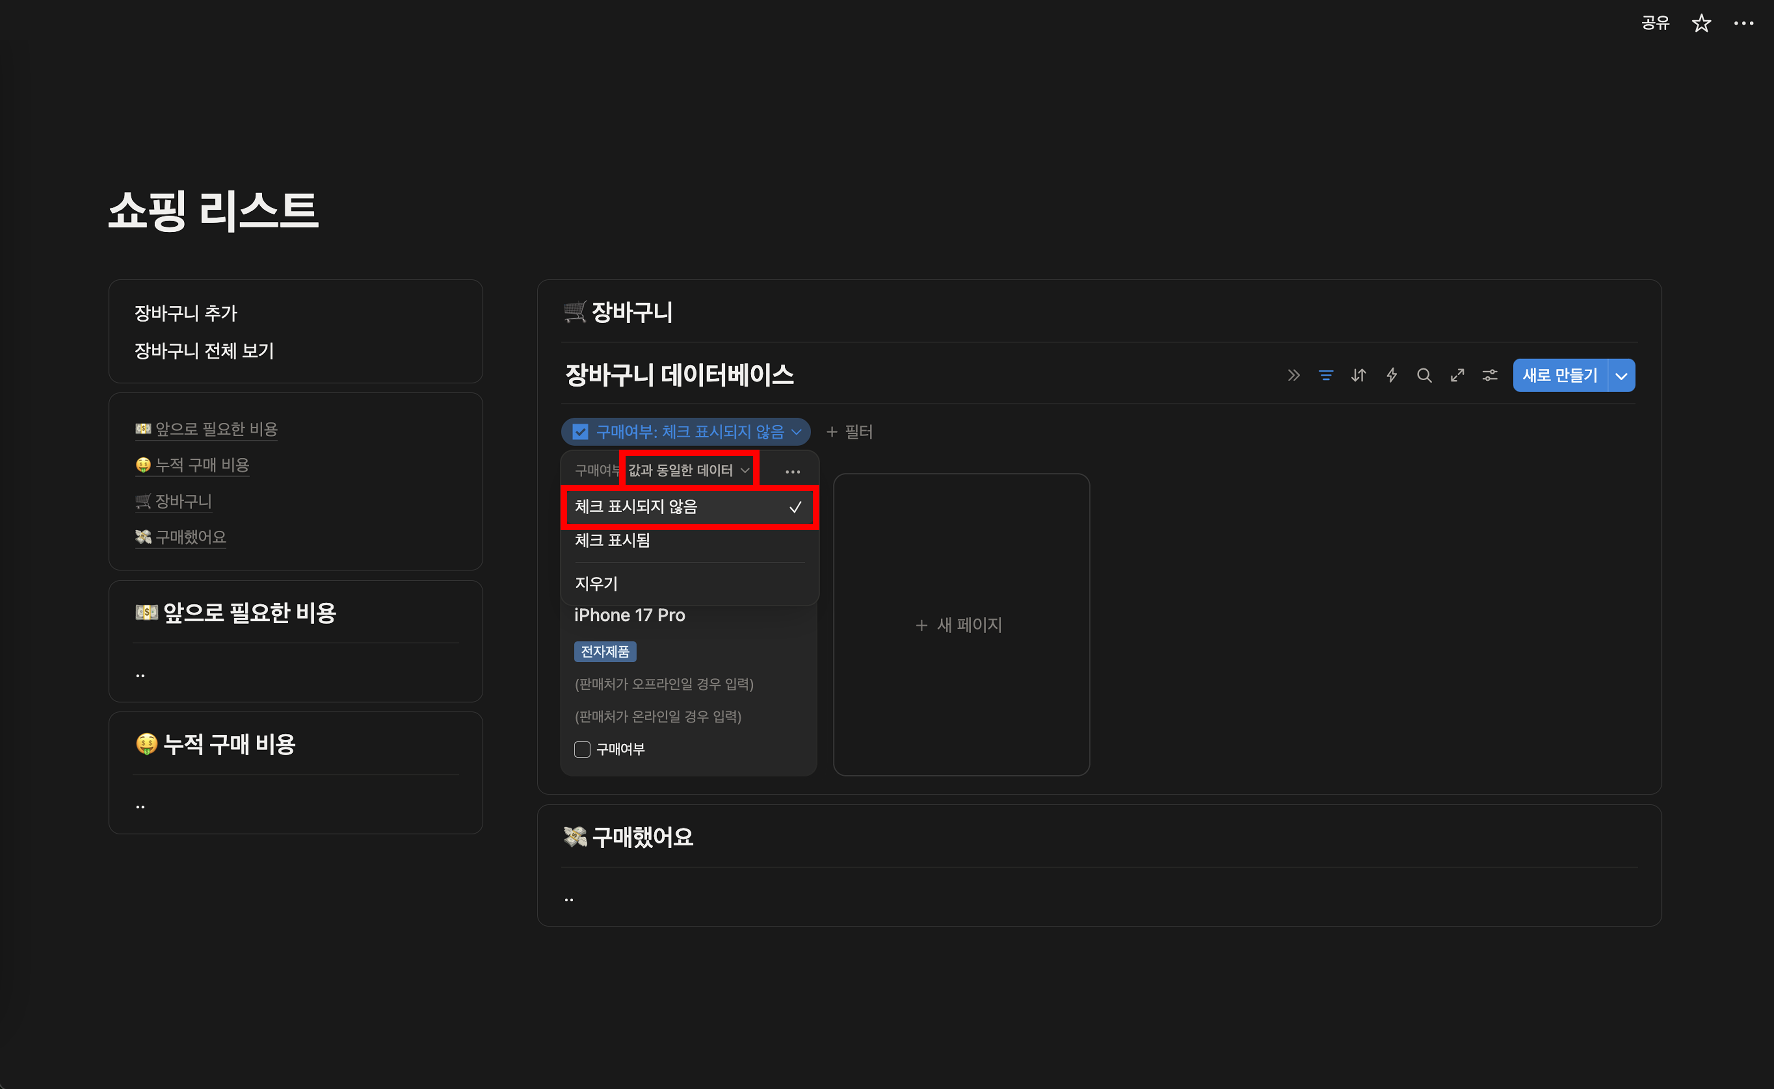The image size is (1774, 1089).
Task: Click 새로 만들기 button
Action: pyautogui.click(x=1559, y=375)
